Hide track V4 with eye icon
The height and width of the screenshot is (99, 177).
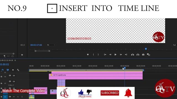14,76
